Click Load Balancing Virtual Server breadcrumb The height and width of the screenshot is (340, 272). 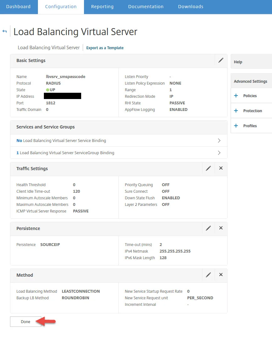click(x=49, y=48)
